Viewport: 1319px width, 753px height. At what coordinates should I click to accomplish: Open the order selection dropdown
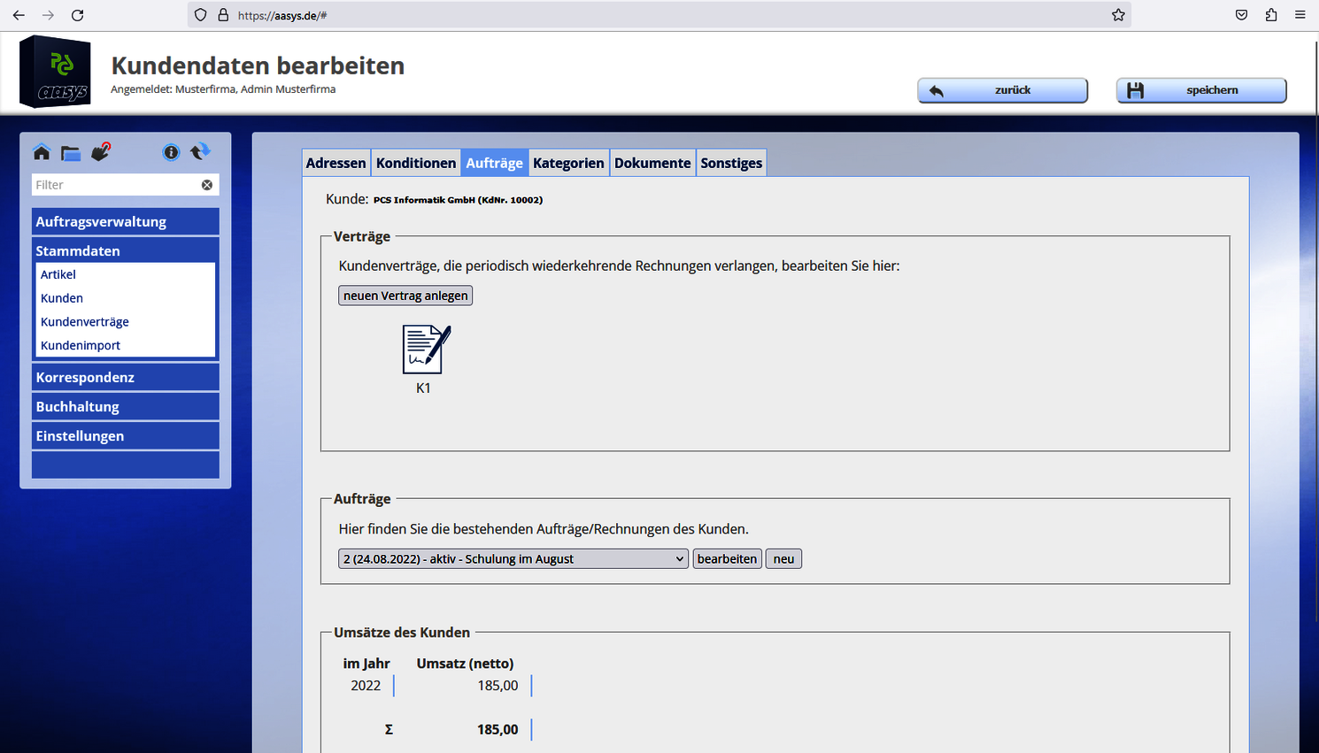[x=513, y=558]
